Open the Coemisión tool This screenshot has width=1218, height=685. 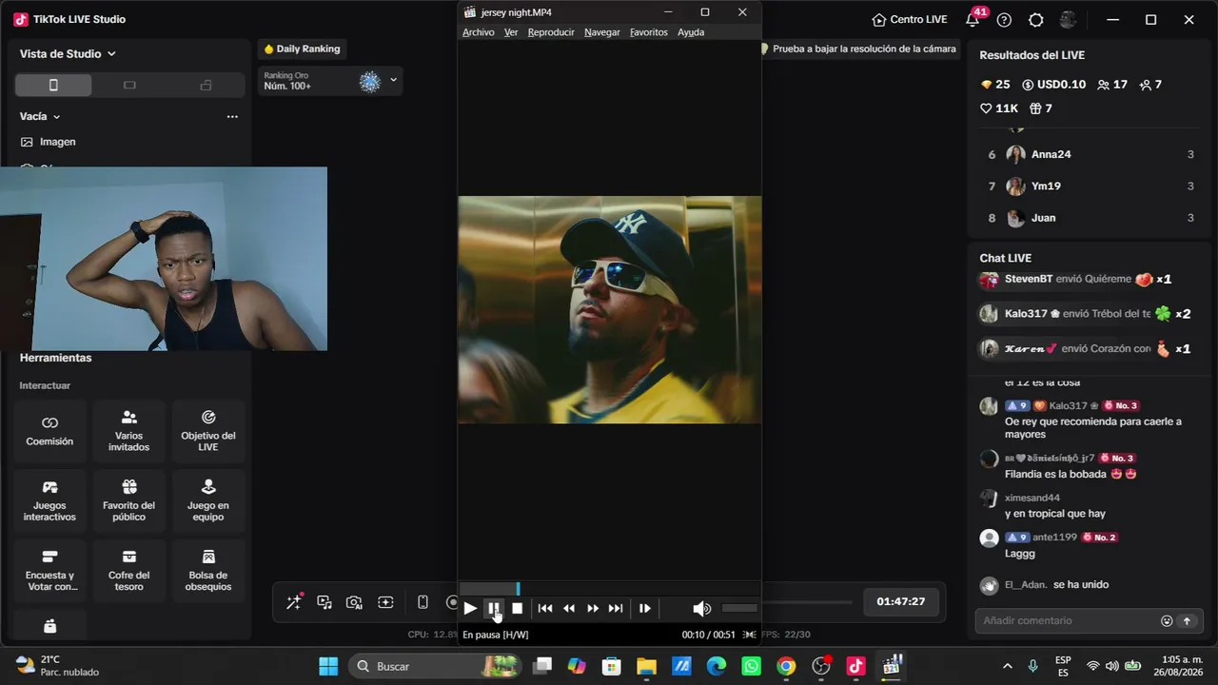pyautogui.click(x=49, y=429)
